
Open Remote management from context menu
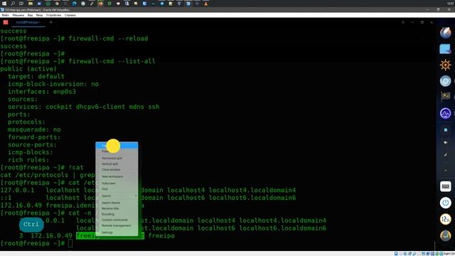point(116,225)
